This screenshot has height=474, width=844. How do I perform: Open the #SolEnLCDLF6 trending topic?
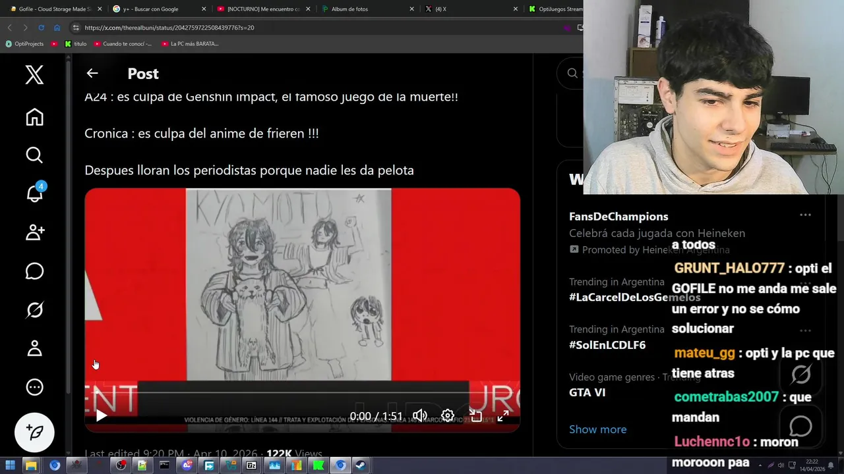[607, 345]
